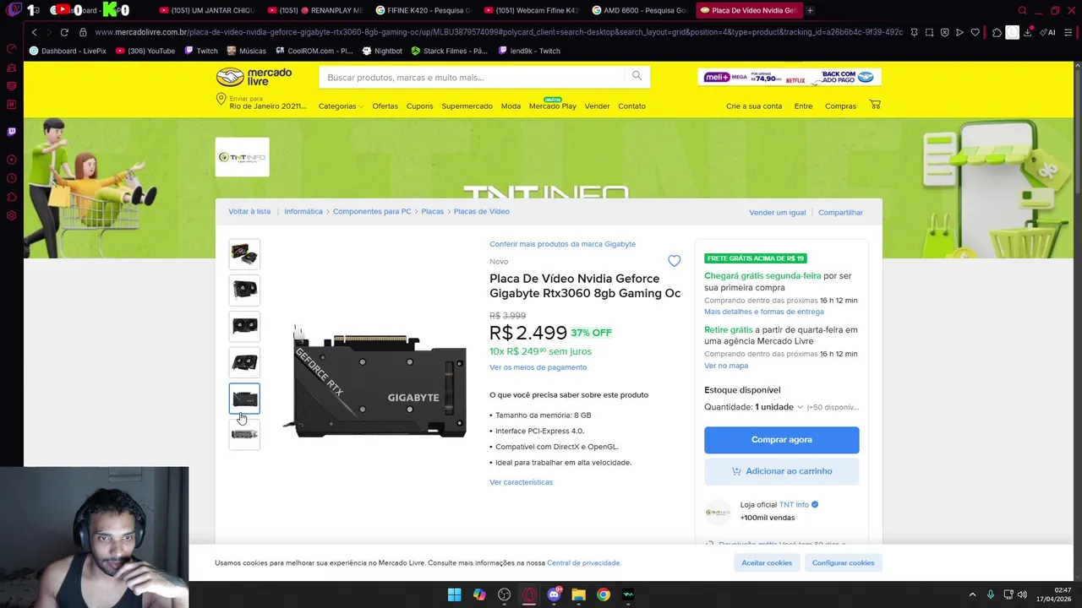Viewport: 1082px width, 608px height.
Task: Open Ver os meios de pagamento link
Action: (x=538, y=367)
